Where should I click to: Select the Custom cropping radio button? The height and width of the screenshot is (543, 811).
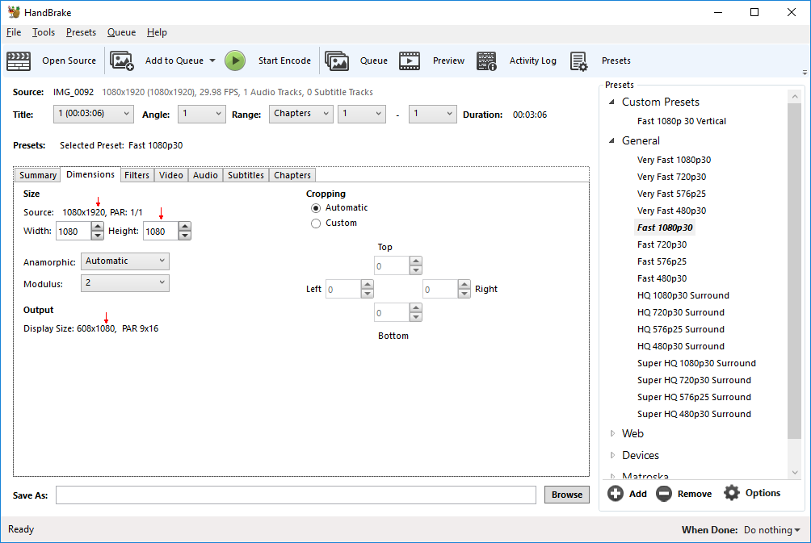point(316,223)
